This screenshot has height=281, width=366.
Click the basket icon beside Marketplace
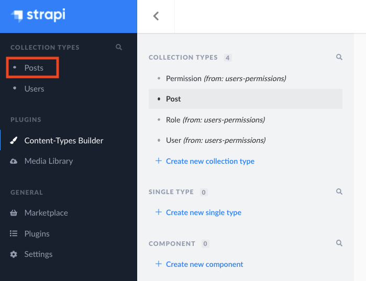[x=14, y=212]
